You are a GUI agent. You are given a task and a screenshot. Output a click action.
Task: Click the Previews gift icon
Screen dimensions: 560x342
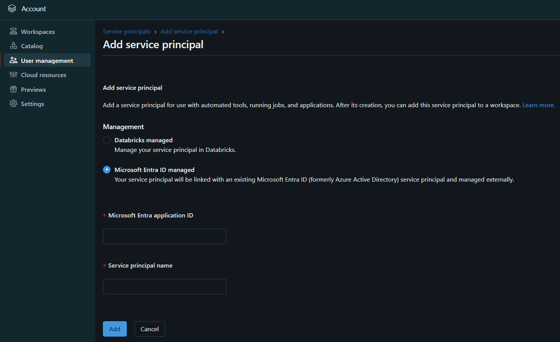click(x=13, y=89)
